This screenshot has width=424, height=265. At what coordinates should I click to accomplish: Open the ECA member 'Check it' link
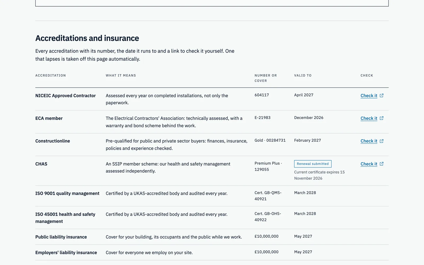[x=372, y=118]
